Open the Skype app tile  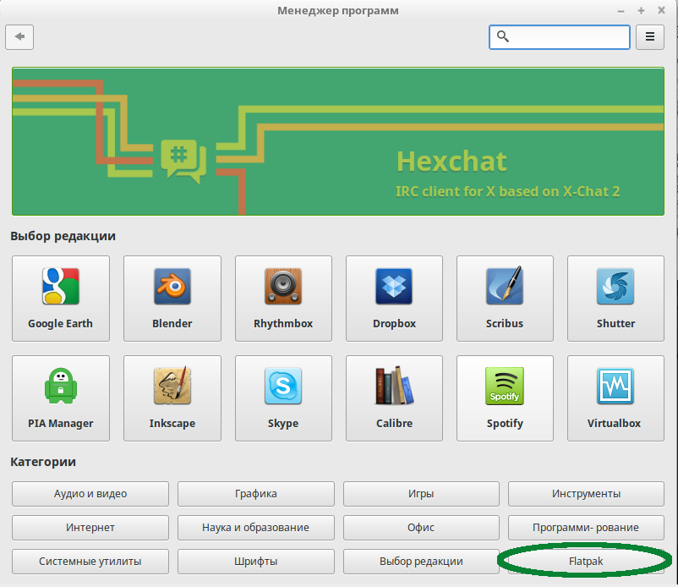[x=283, y=398]
